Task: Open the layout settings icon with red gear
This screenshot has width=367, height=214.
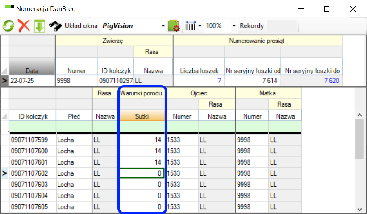Action: pyautogui.click(x=174, y=26)
